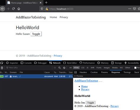Open the Style Editor tab
The width and height of the screenshot is (140, 110).
(x=70, y=63)
